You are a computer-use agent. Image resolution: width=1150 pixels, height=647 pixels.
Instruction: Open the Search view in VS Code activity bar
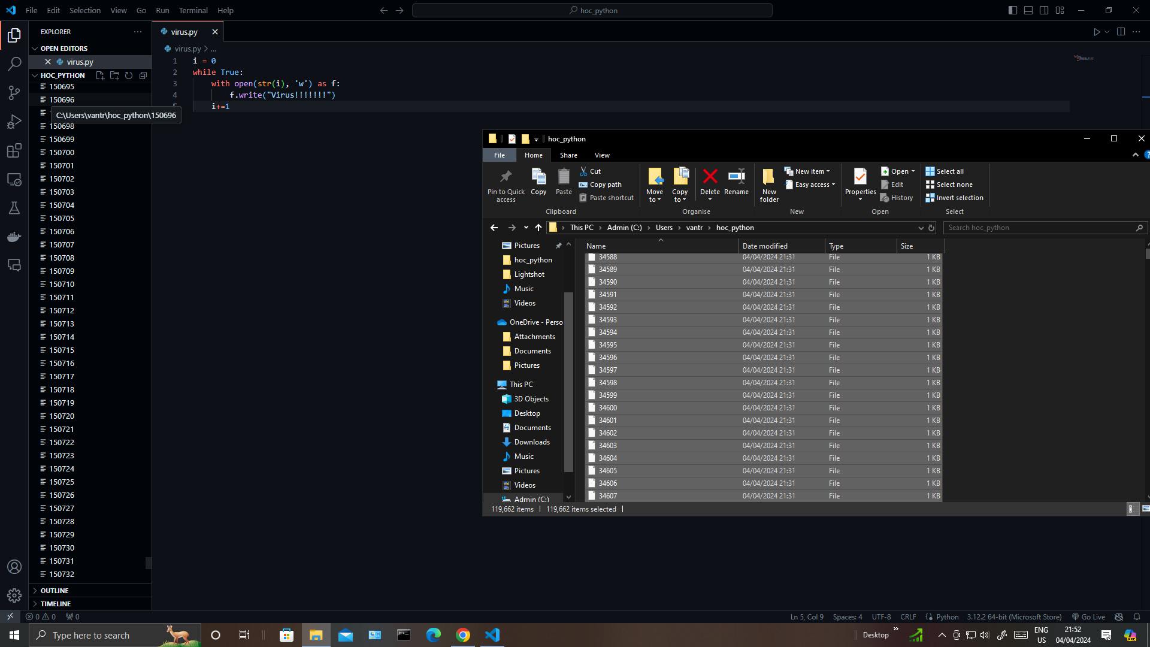14,64
